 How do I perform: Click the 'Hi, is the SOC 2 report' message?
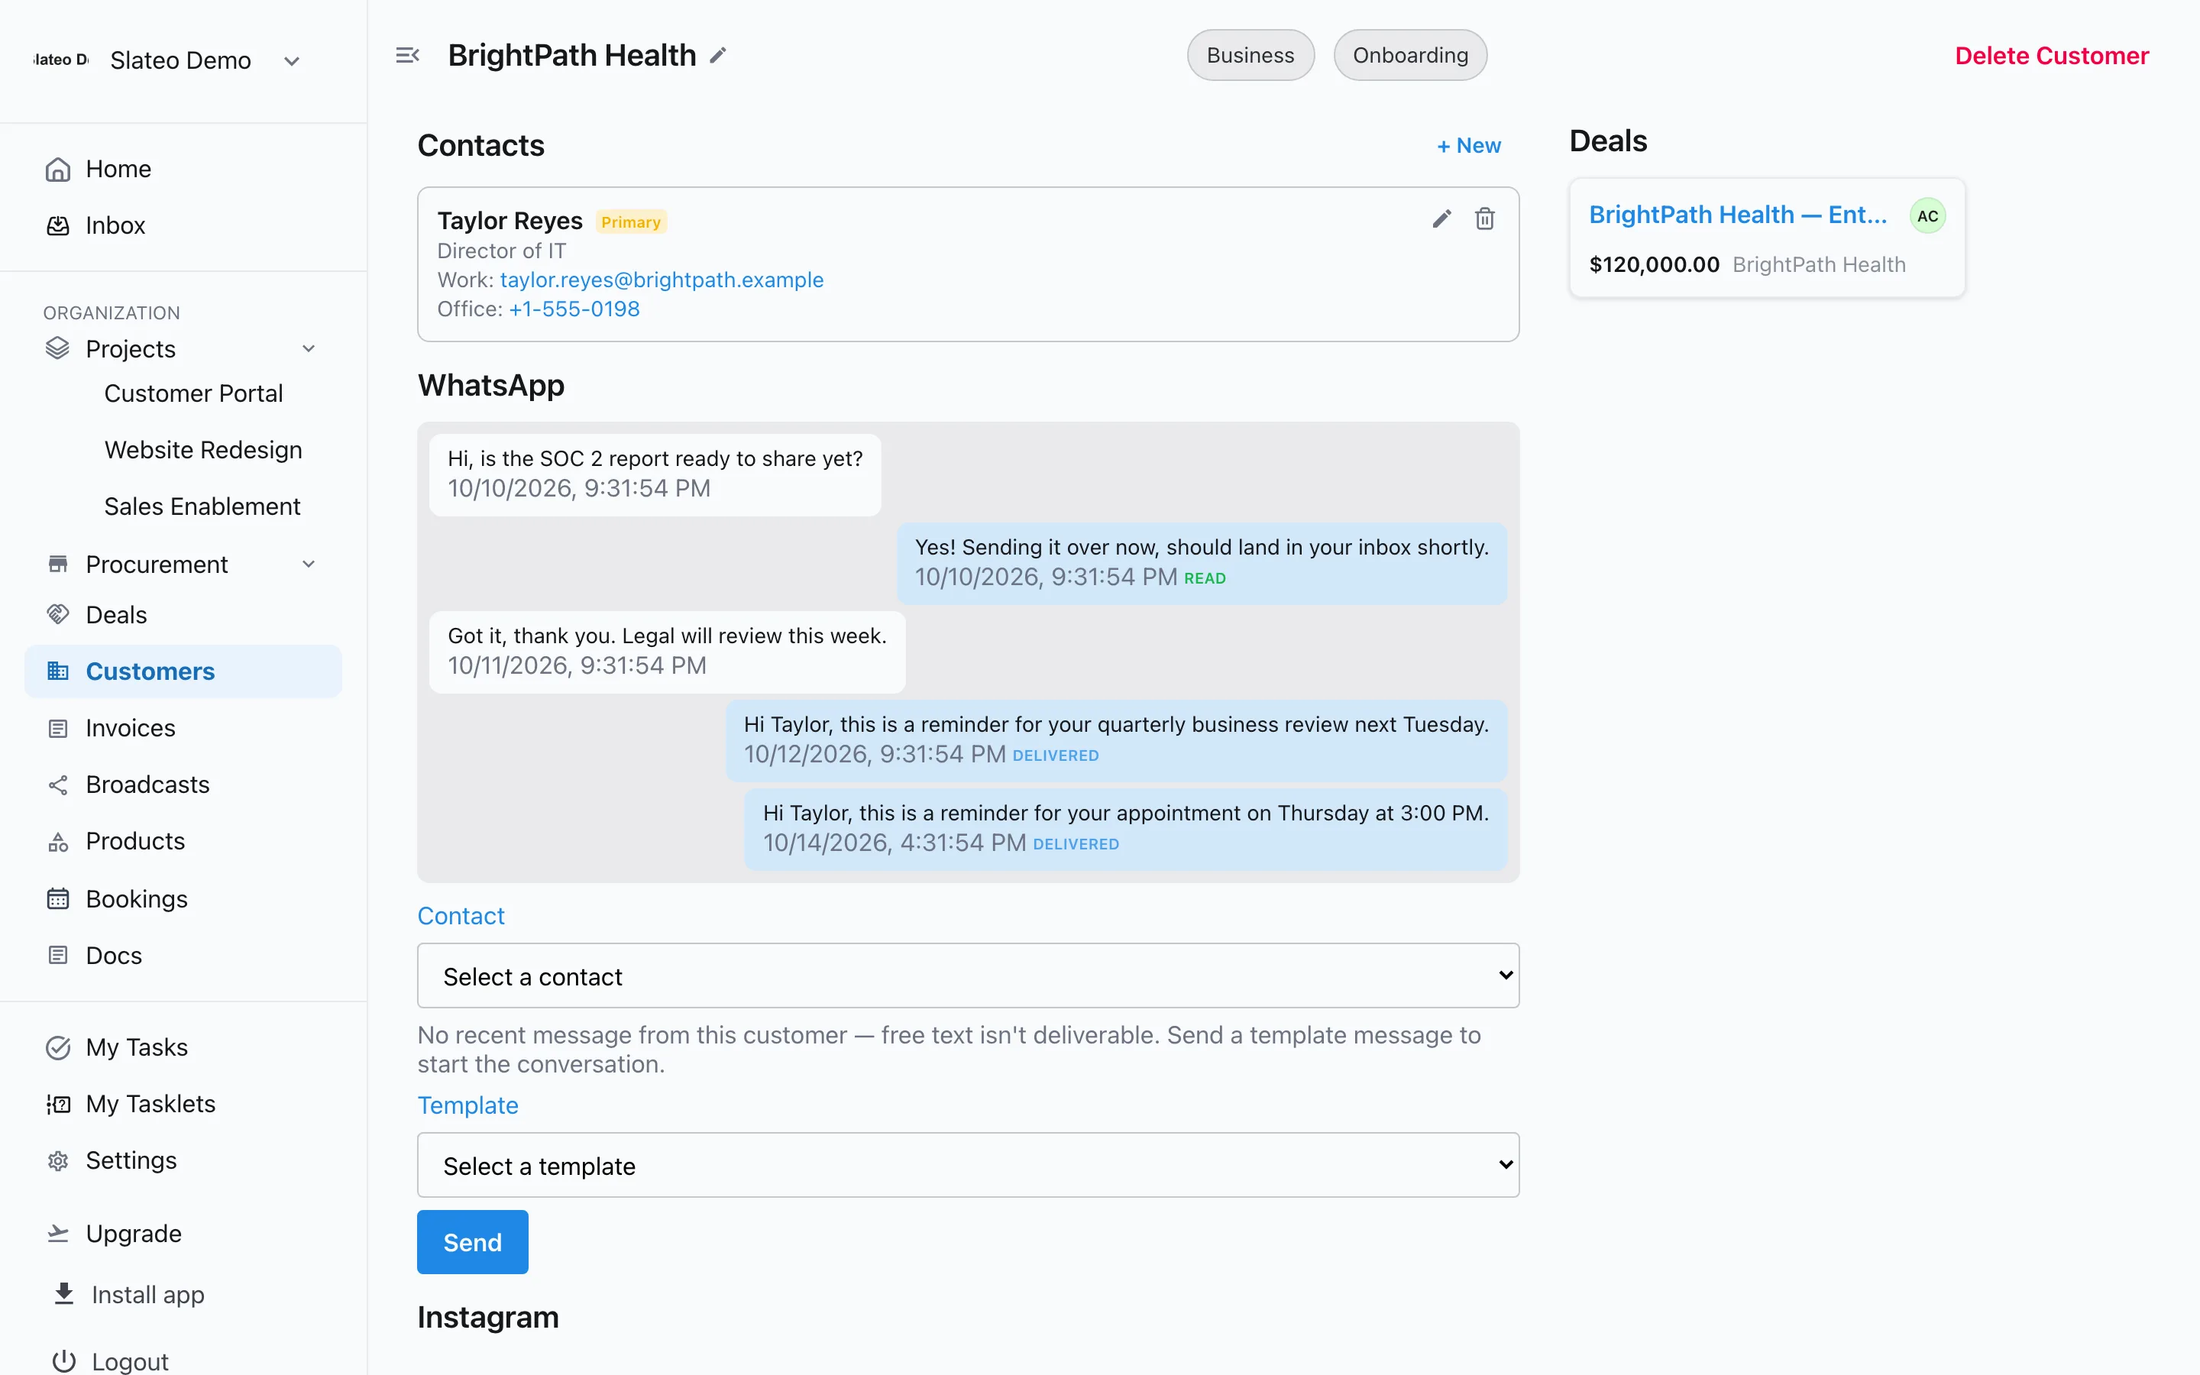click(655, 474)
